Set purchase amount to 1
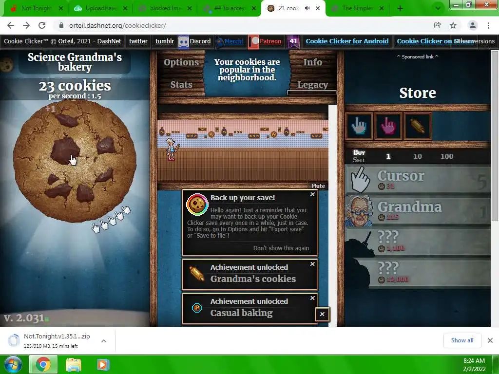The height and width of the screenshot is (374, 499). pos(388,156)
